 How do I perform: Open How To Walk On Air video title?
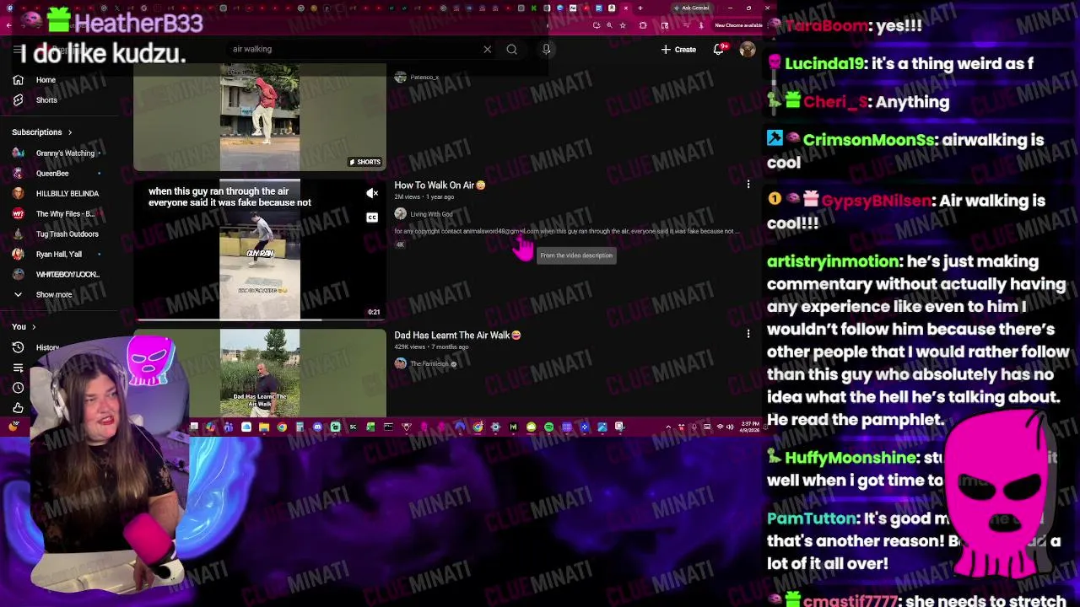[x=440, y=185]
